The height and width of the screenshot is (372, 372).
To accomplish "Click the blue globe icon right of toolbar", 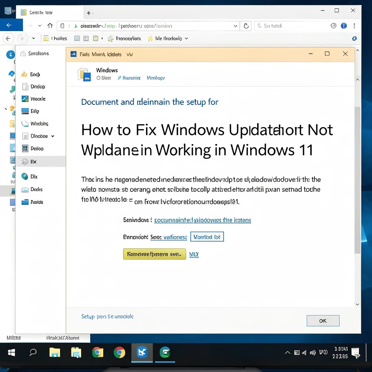I will (354, 39).
